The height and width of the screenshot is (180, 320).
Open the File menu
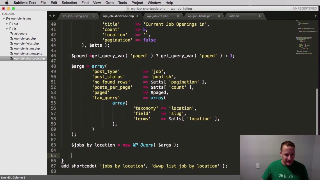click(x=43, y=3)
